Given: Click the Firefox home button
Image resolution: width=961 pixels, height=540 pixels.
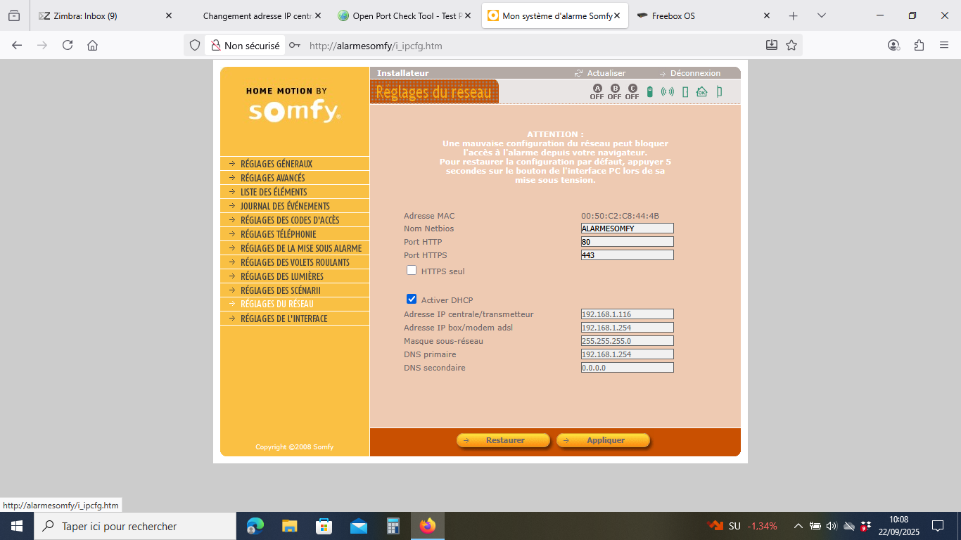Looking at the screenshot, I should [x=92, y=45].
